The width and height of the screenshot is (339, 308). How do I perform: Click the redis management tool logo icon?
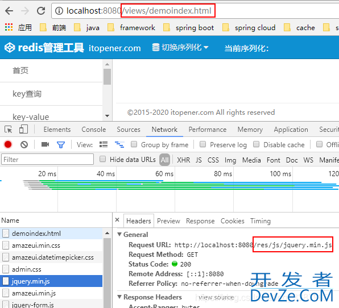click(10, 48)
